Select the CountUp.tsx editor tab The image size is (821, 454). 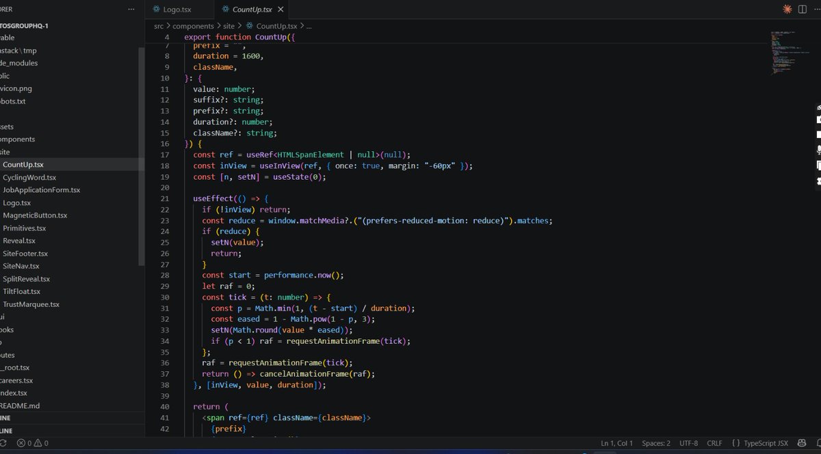click(252, 10)
